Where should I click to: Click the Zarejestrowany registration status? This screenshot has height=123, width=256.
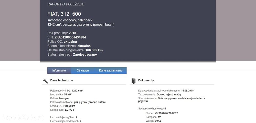85,55
